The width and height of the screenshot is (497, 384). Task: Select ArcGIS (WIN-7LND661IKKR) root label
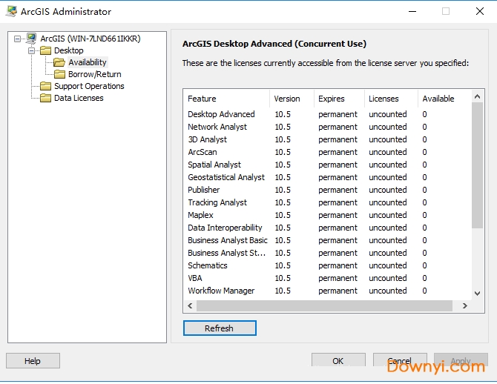[x=90, y=39]
